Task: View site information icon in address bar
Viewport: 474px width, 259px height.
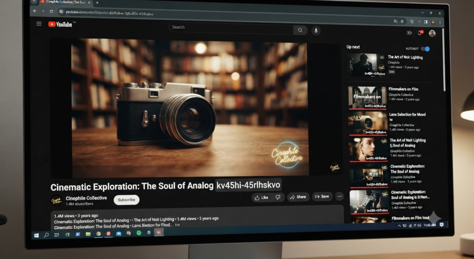Action: click(61, 12)
